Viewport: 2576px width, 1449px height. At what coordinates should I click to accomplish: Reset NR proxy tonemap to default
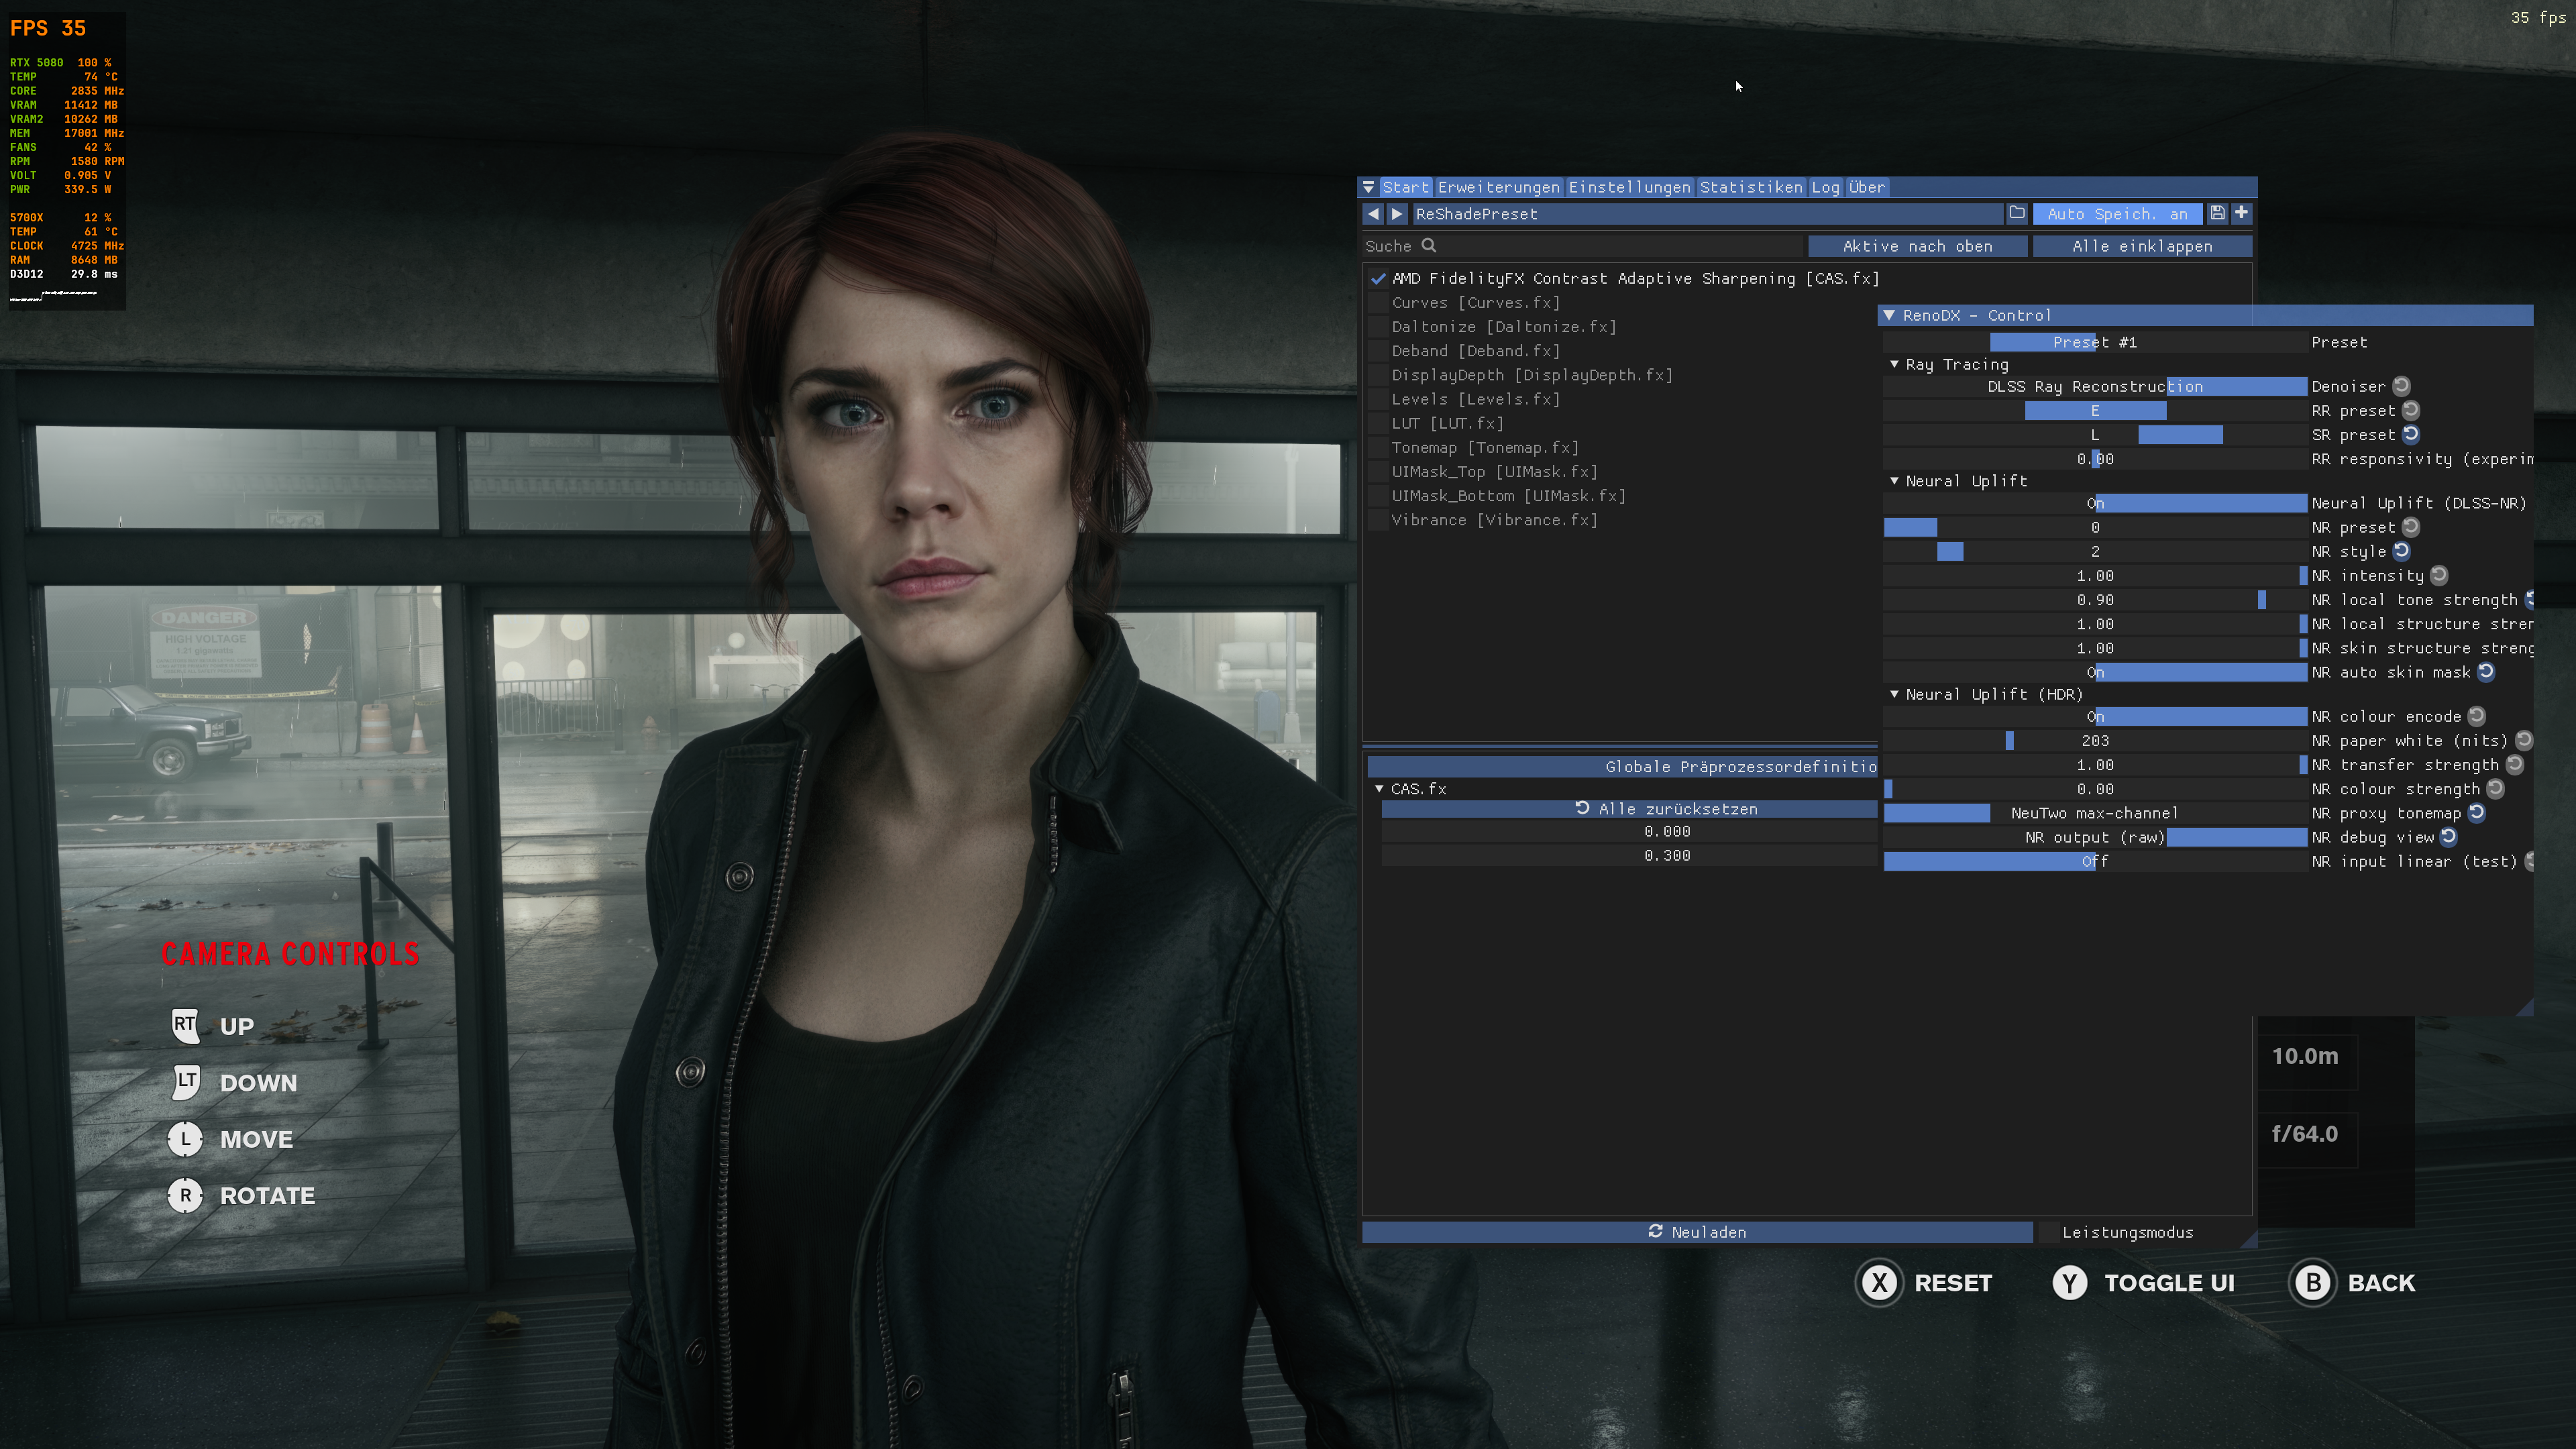point(2476,813)
